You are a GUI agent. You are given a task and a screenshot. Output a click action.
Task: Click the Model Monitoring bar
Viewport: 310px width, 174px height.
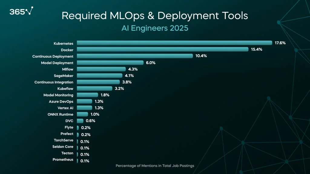click(87, 95)
